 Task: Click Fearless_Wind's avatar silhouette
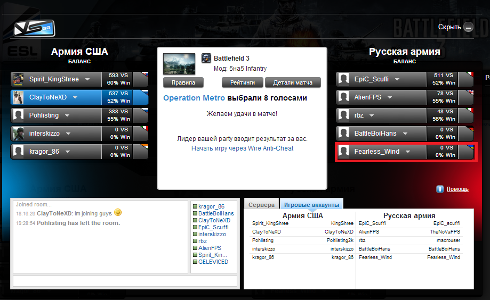coord(344,152)
